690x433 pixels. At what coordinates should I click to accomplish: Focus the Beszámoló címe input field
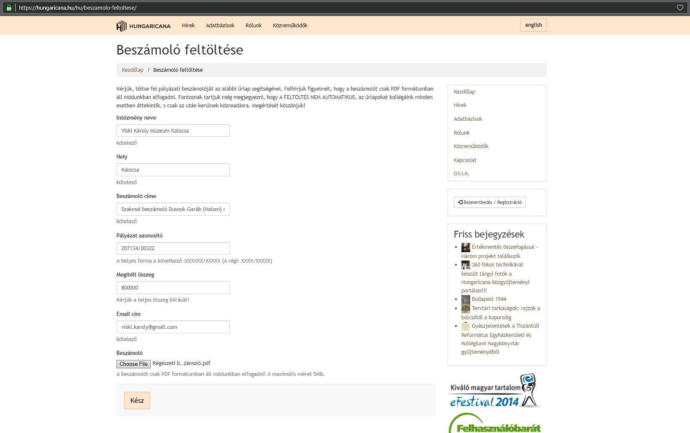coord(173,209)
